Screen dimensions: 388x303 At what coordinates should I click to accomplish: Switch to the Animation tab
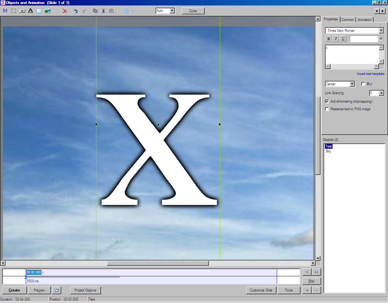pos(364,19)
